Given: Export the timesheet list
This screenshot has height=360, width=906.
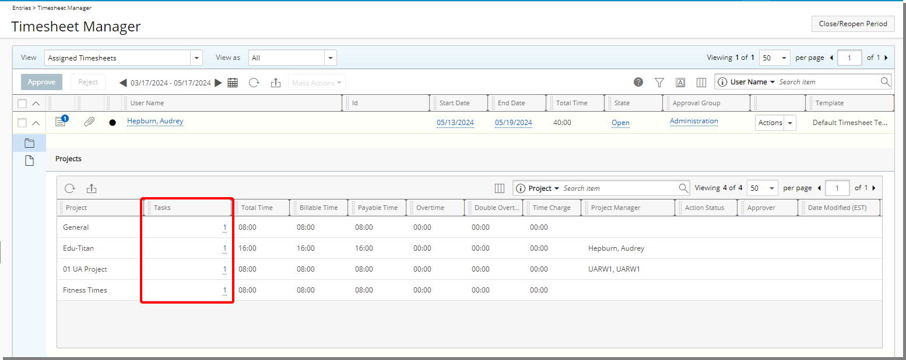Looking at the screenshot, I should 276,83.
